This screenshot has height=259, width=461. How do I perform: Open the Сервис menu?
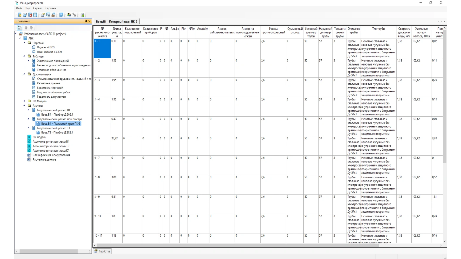point(38,8)
